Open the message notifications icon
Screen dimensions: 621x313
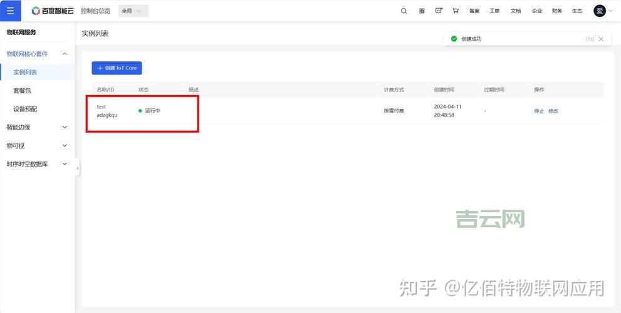(439, 11)
